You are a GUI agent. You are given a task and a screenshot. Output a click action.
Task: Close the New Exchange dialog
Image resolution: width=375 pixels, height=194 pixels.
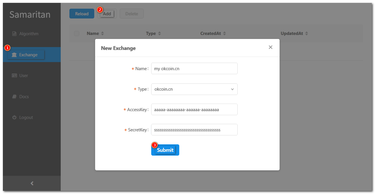coord(271,47)
